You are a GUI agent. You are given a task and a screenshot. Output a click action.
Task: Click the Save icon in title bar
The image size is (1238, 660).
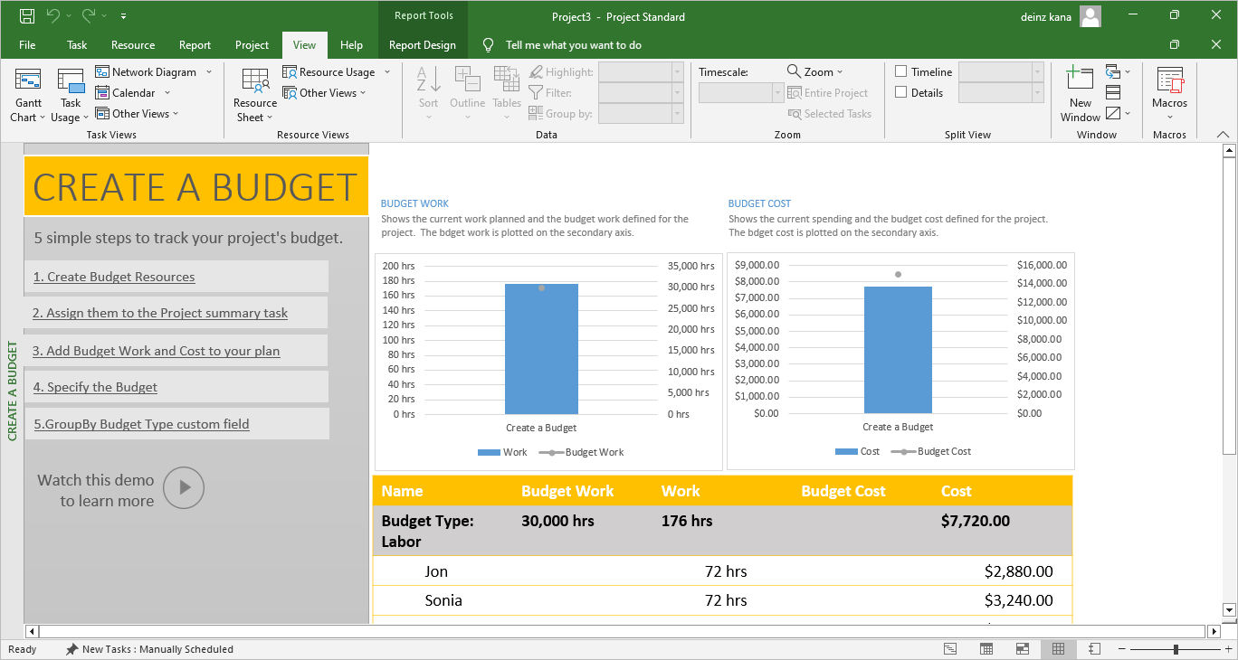tap(27, 15)
